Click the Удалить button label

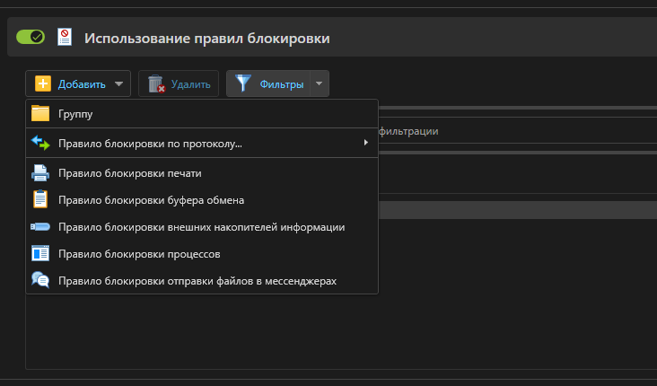coord(190,84)
